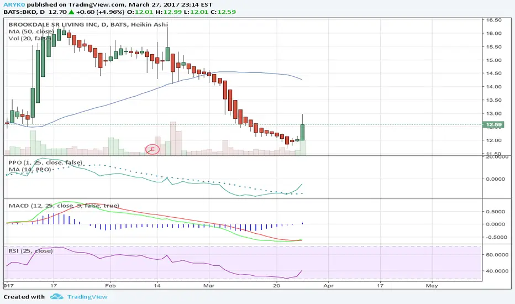Select the 'MA (14, PPO)' indicator label
The width and height of the screenshot is (515, 304).
click(29, 170)
